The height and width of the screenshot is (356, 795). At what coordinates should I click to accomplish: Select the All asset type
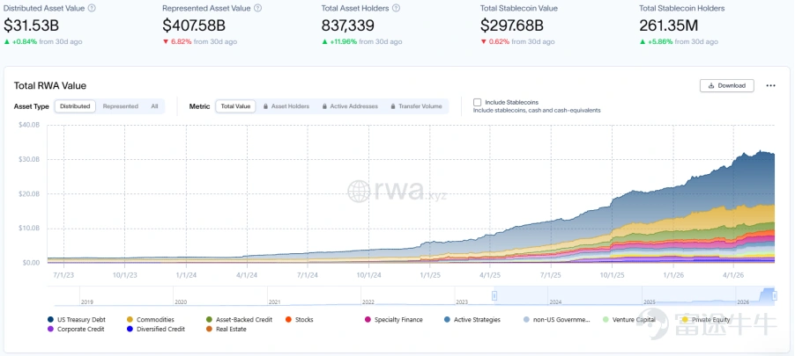(x=154, y=106)
